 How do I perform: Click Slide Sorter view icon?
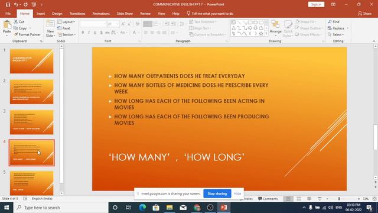[x=299, y=199]
